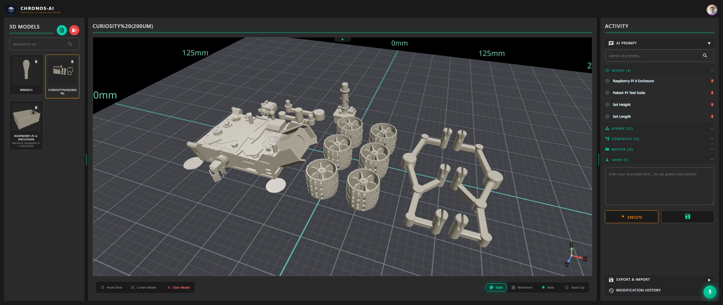Toggle the Stand Up orientation option
The image size is (723, 305).
pos(575,287)
